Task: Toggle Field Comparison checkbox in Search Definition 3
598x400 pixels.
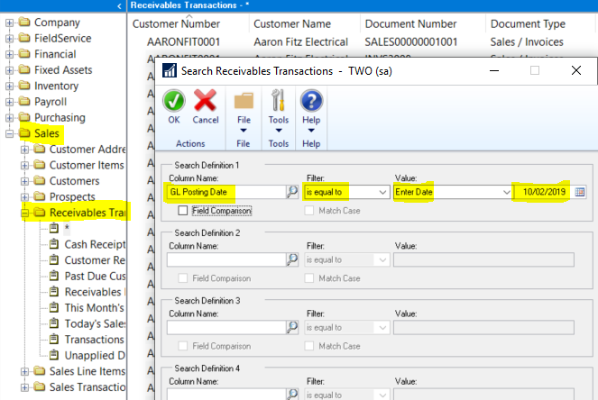Action: (x=183, y=346)
